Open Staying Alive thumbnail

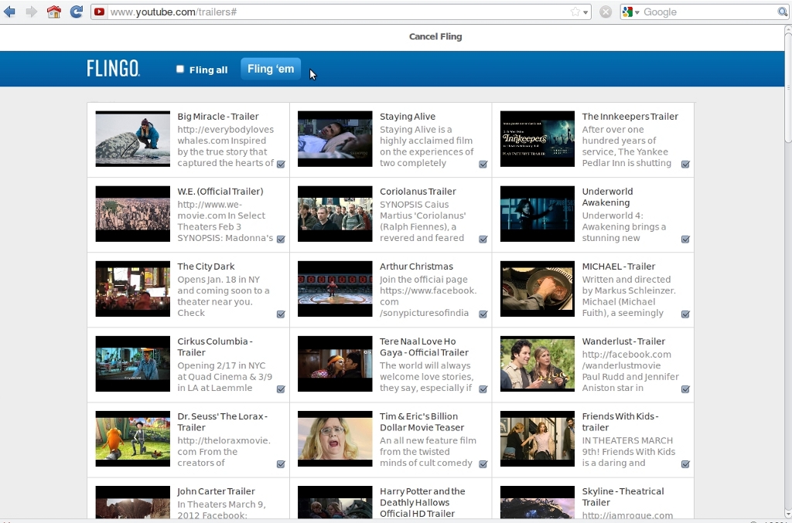[335, 139]
